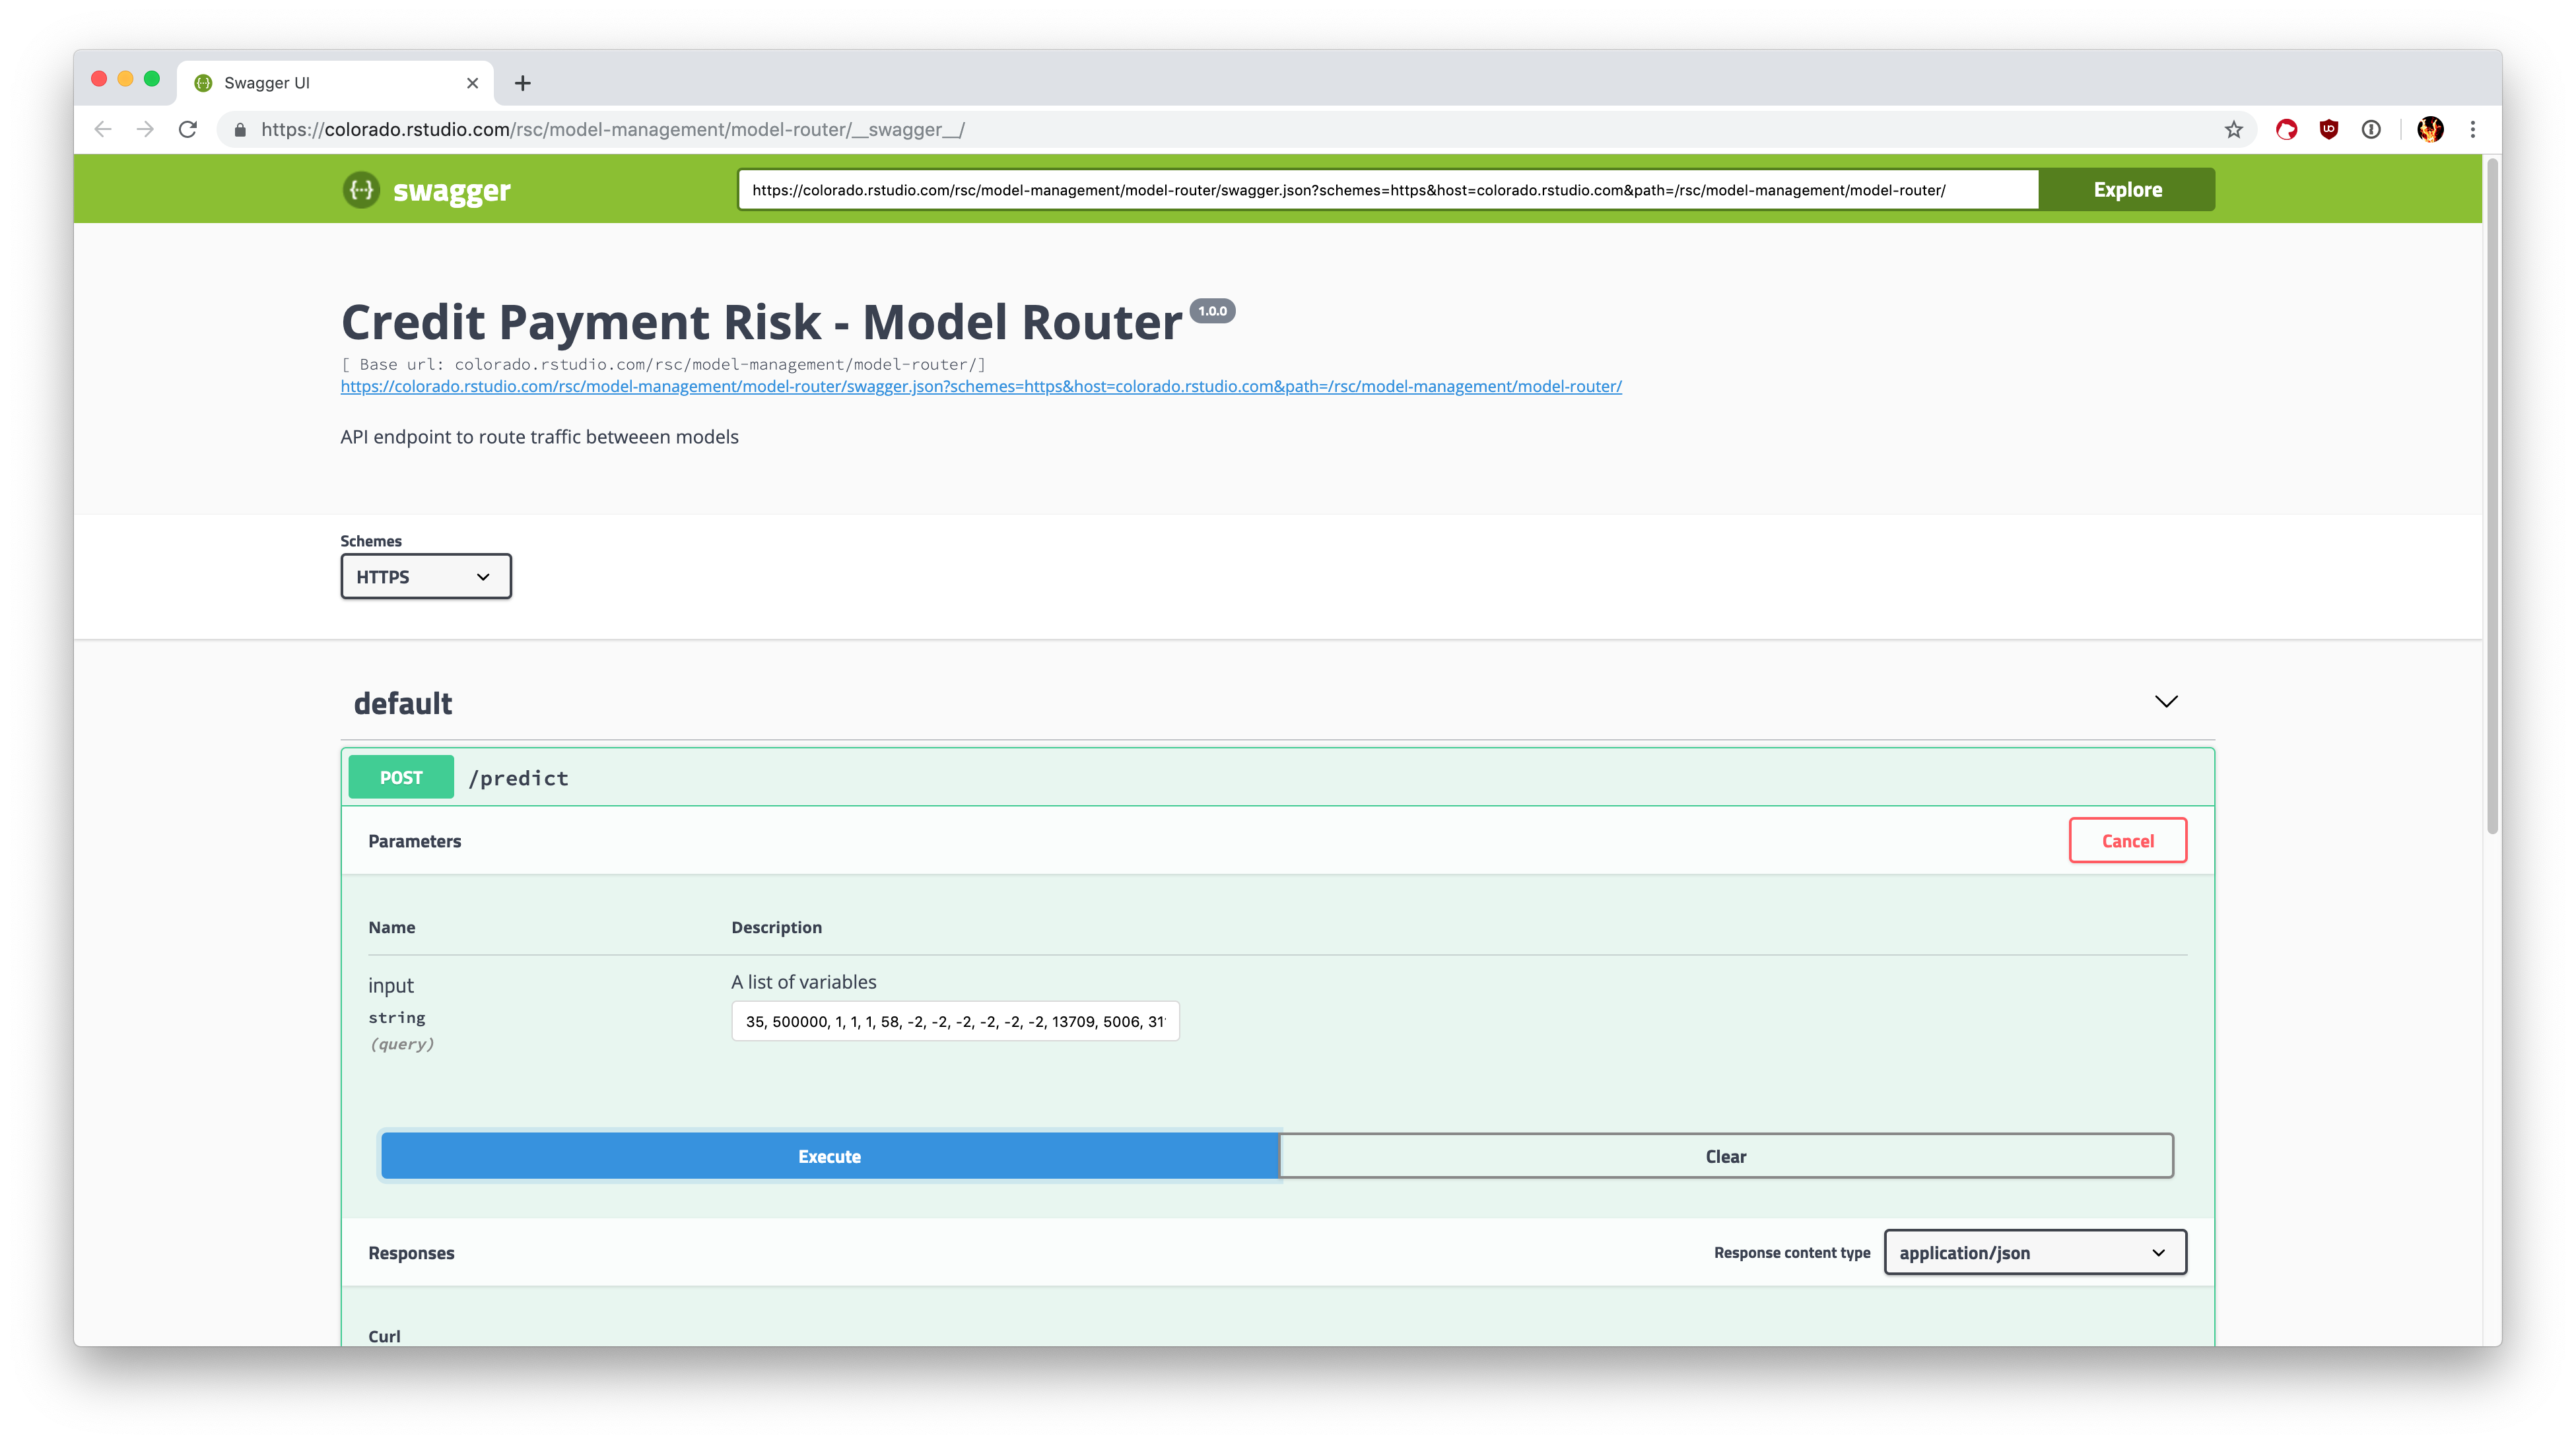Open the uBlock shield extension icon
The height and width of the screenshot is (1444, 2576).
(x=2329, y=129)
